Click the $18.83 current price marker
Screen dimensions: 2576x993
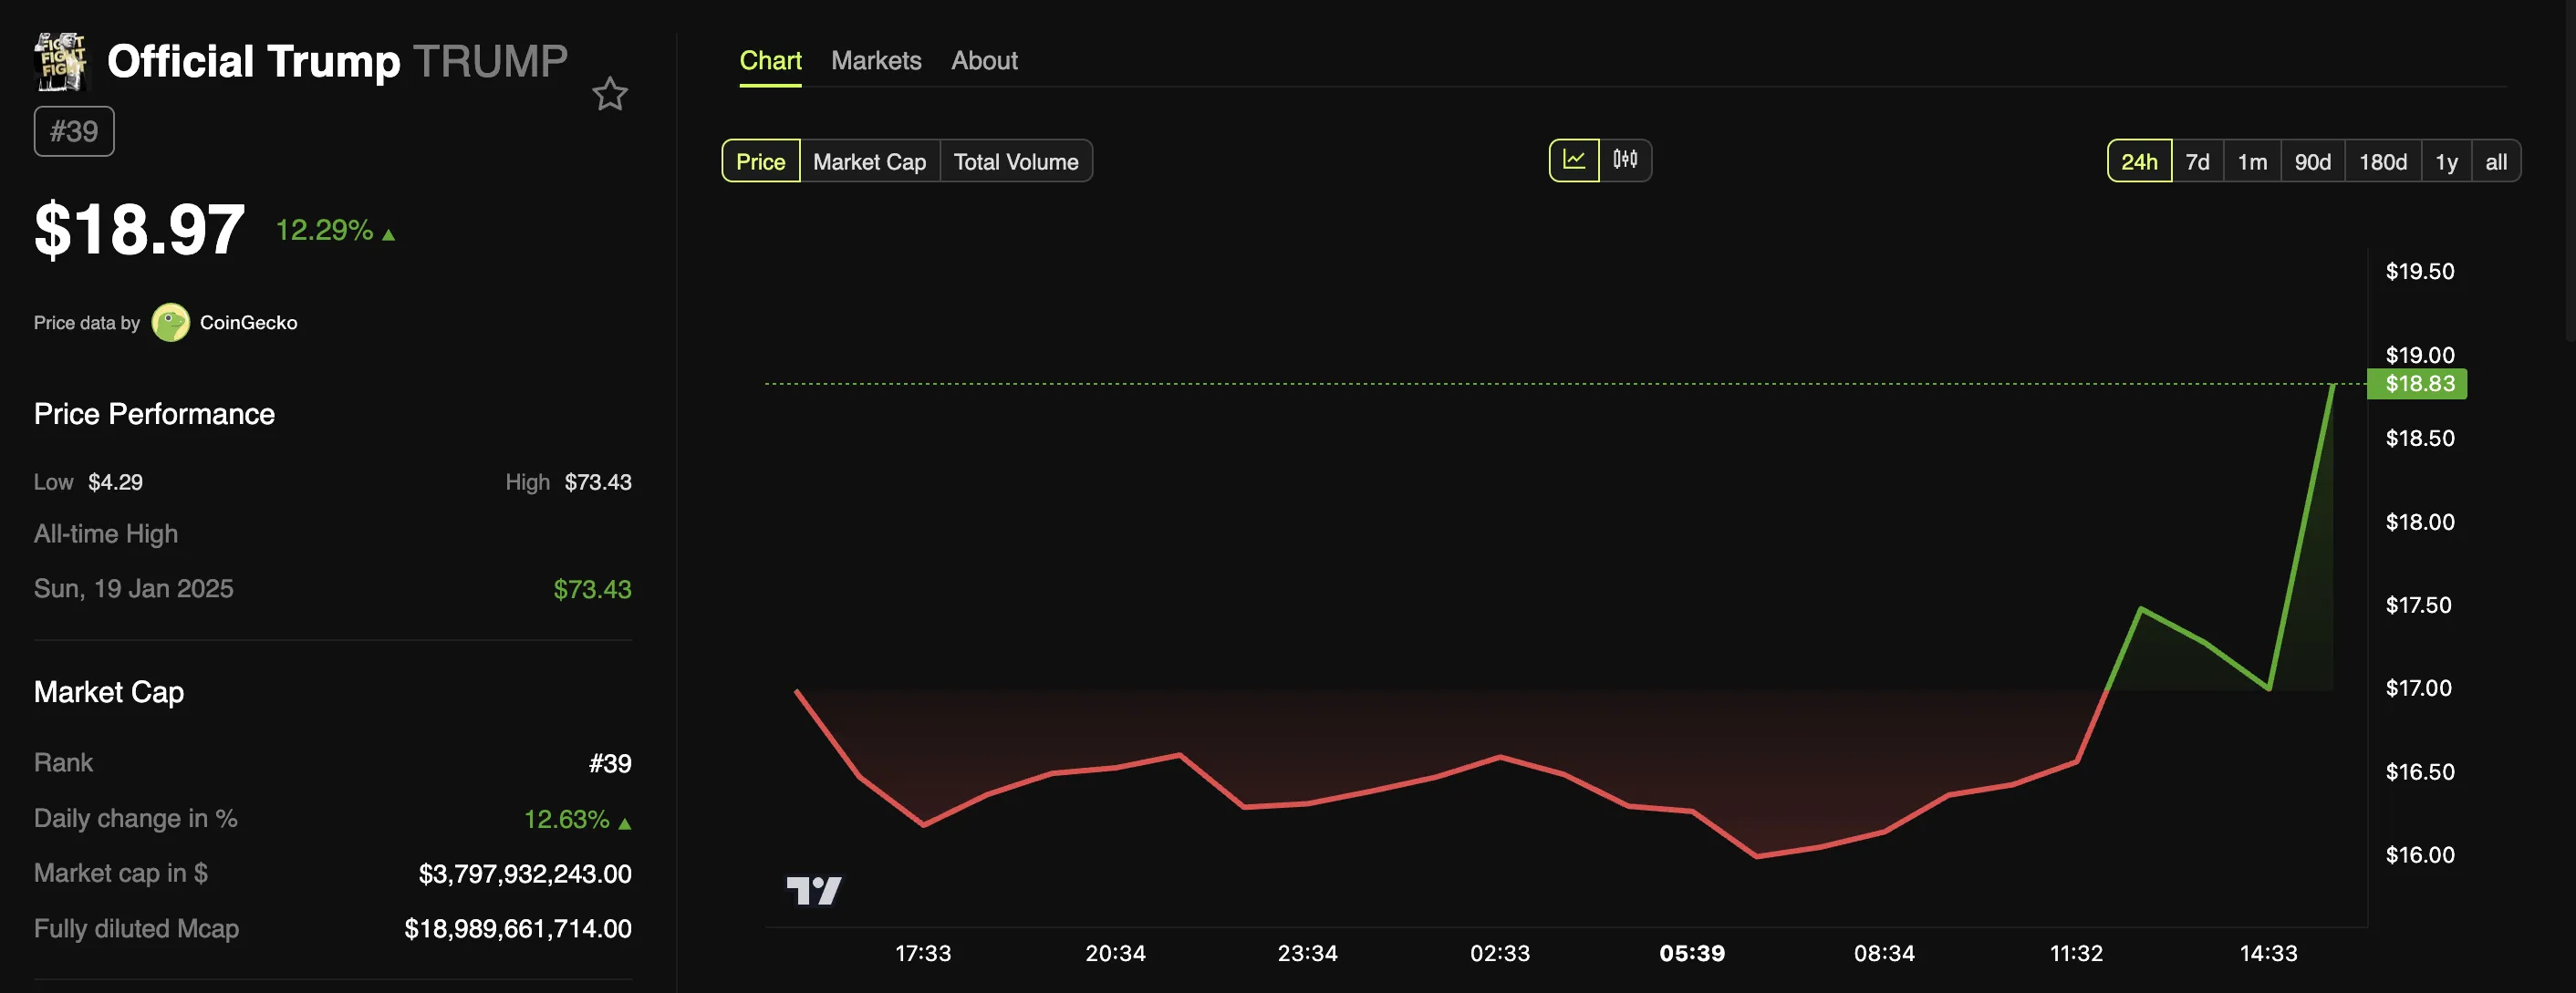pos(2418,384)
